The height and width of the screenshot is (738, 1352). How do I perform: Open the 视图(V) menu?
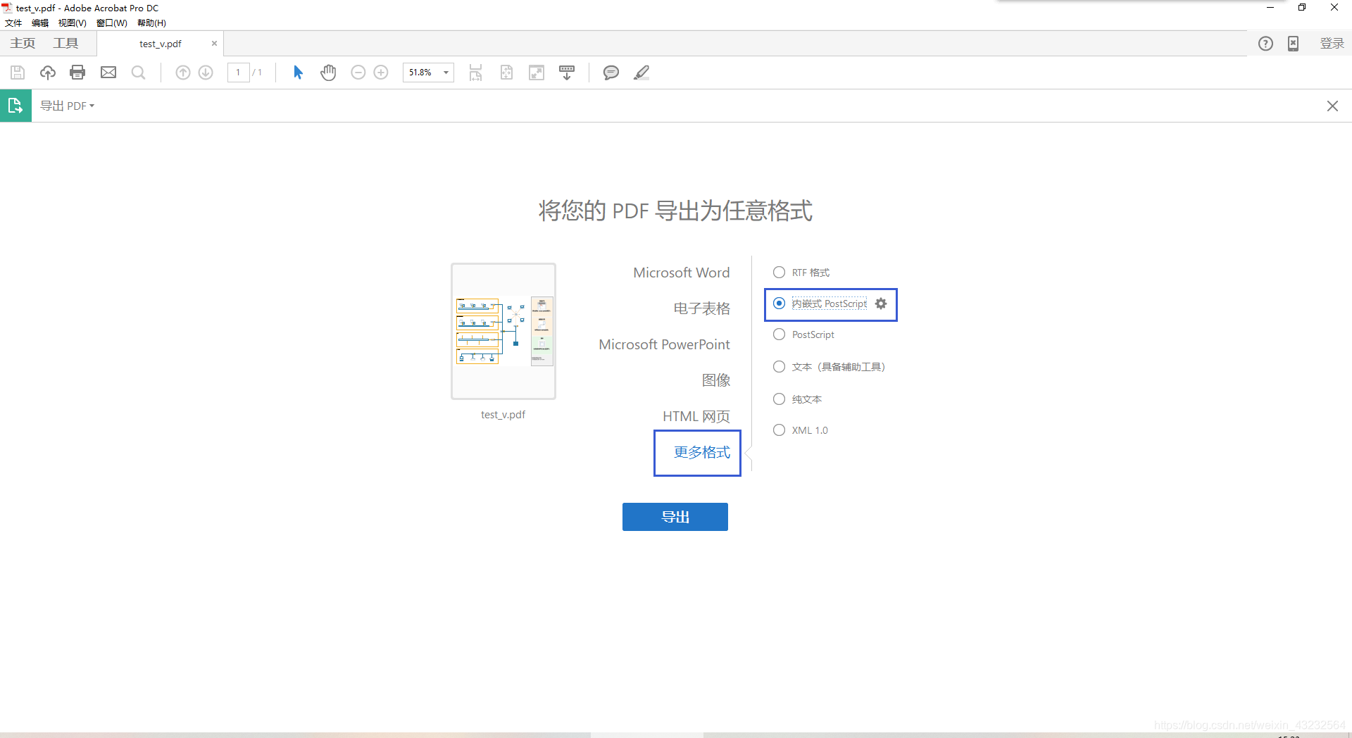(x=72, y=23)
